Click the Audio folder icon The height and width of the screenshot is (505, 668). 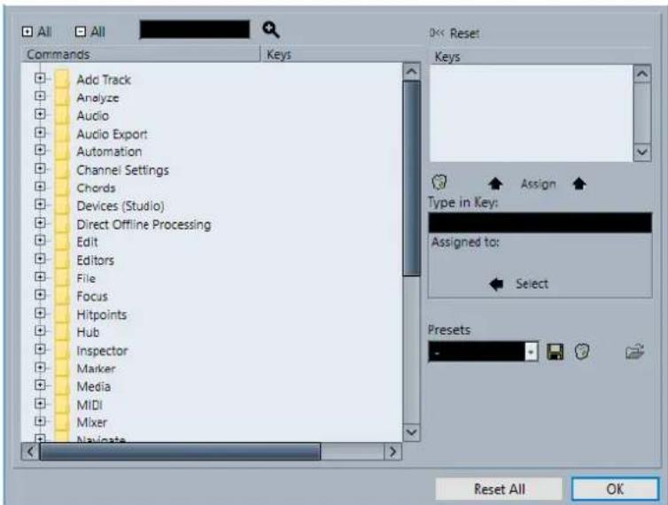pos(62,115)
